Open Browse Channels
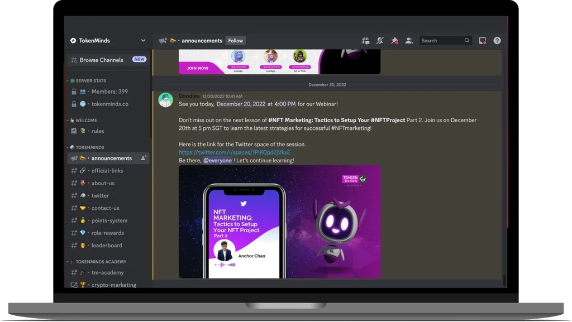572x322 pixels. pyautogui.click(x=108, y=60)
